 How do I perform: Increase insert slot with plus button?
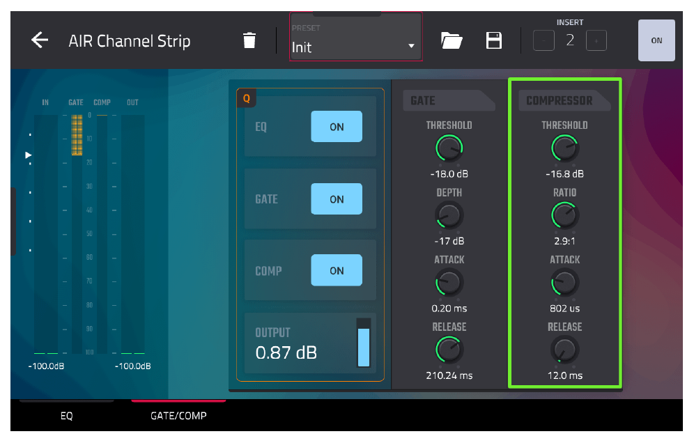pos(596,40)
